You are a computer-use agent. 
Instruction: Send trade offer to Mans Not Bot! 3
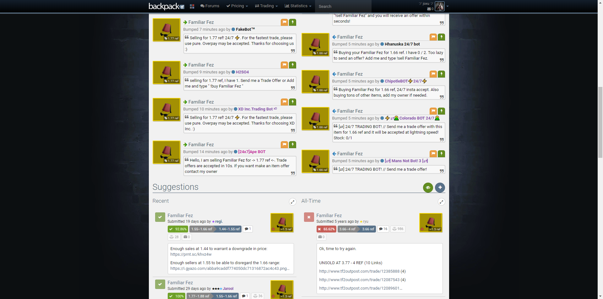(x=441, y=154)
